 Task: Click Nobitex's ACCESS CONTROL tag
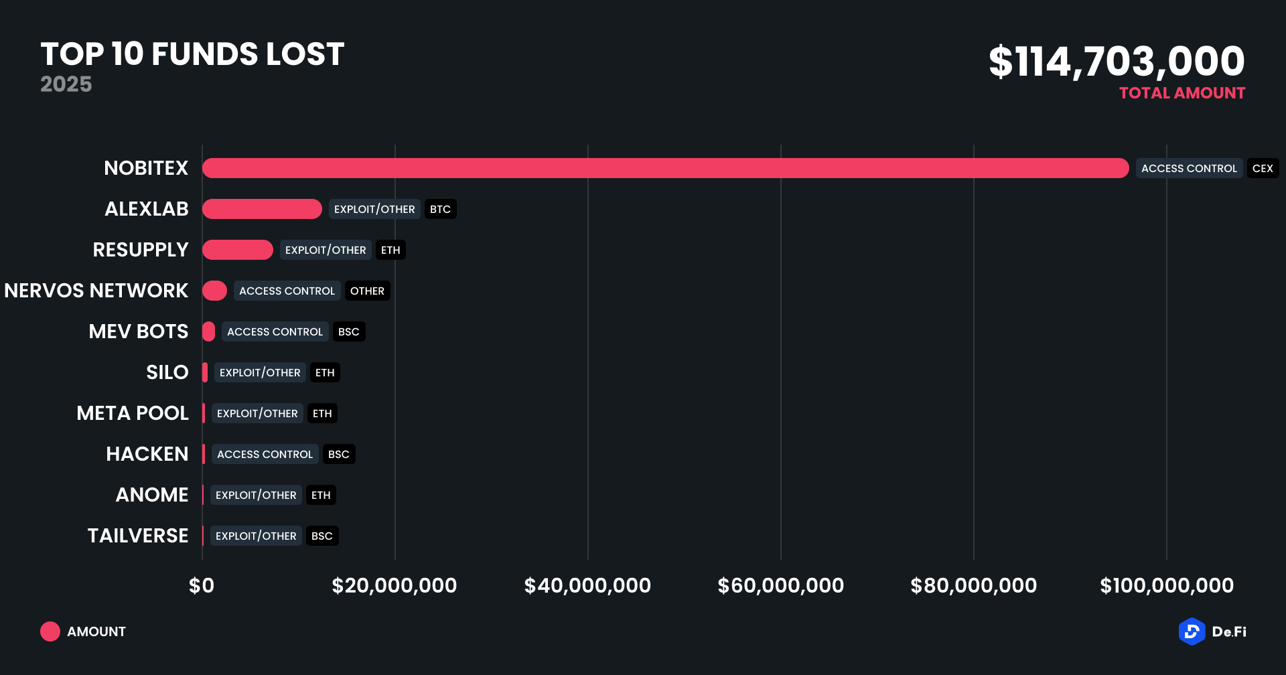point(1189,168)
